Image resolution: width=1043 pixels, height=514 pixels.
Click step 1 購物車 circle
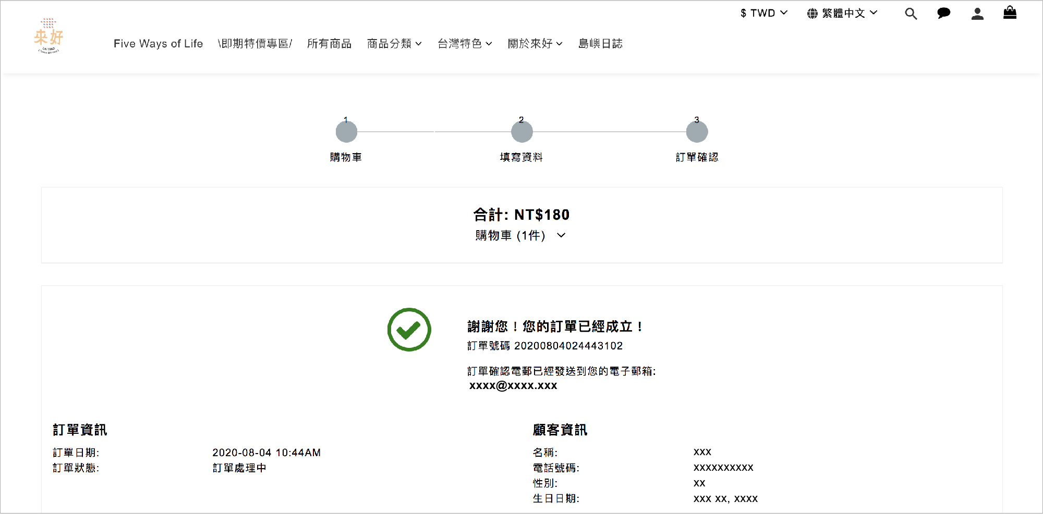pos(346,132)
